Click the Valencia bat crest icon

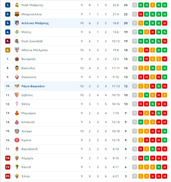(17, 68)
